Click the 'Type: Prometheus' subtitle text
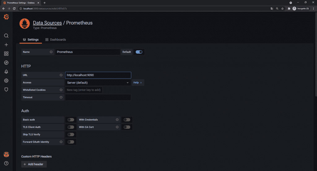 tap(45, 28)
